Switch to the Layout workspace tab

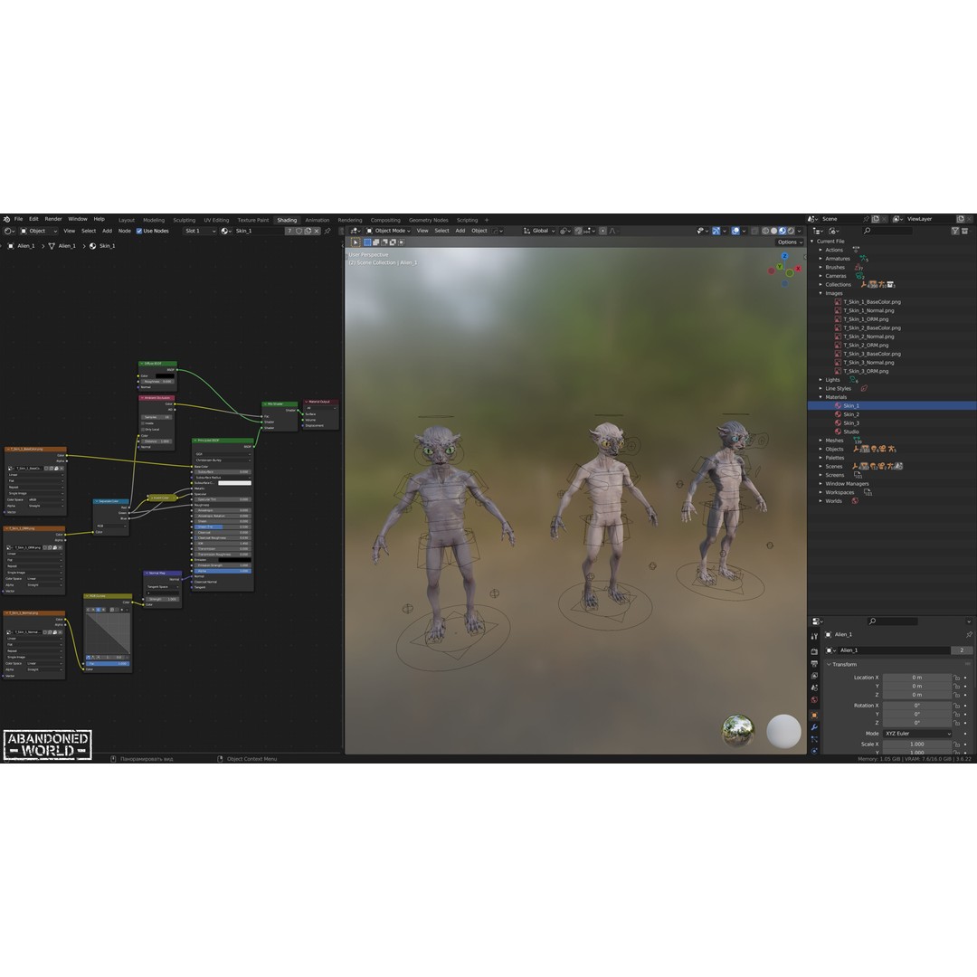tap(127, 220)
